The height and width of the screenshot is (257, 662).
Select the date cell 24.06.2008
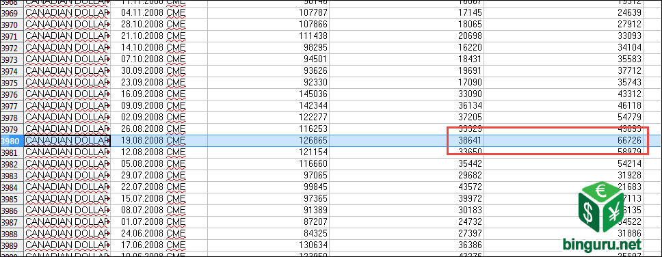tap(159, 233)
